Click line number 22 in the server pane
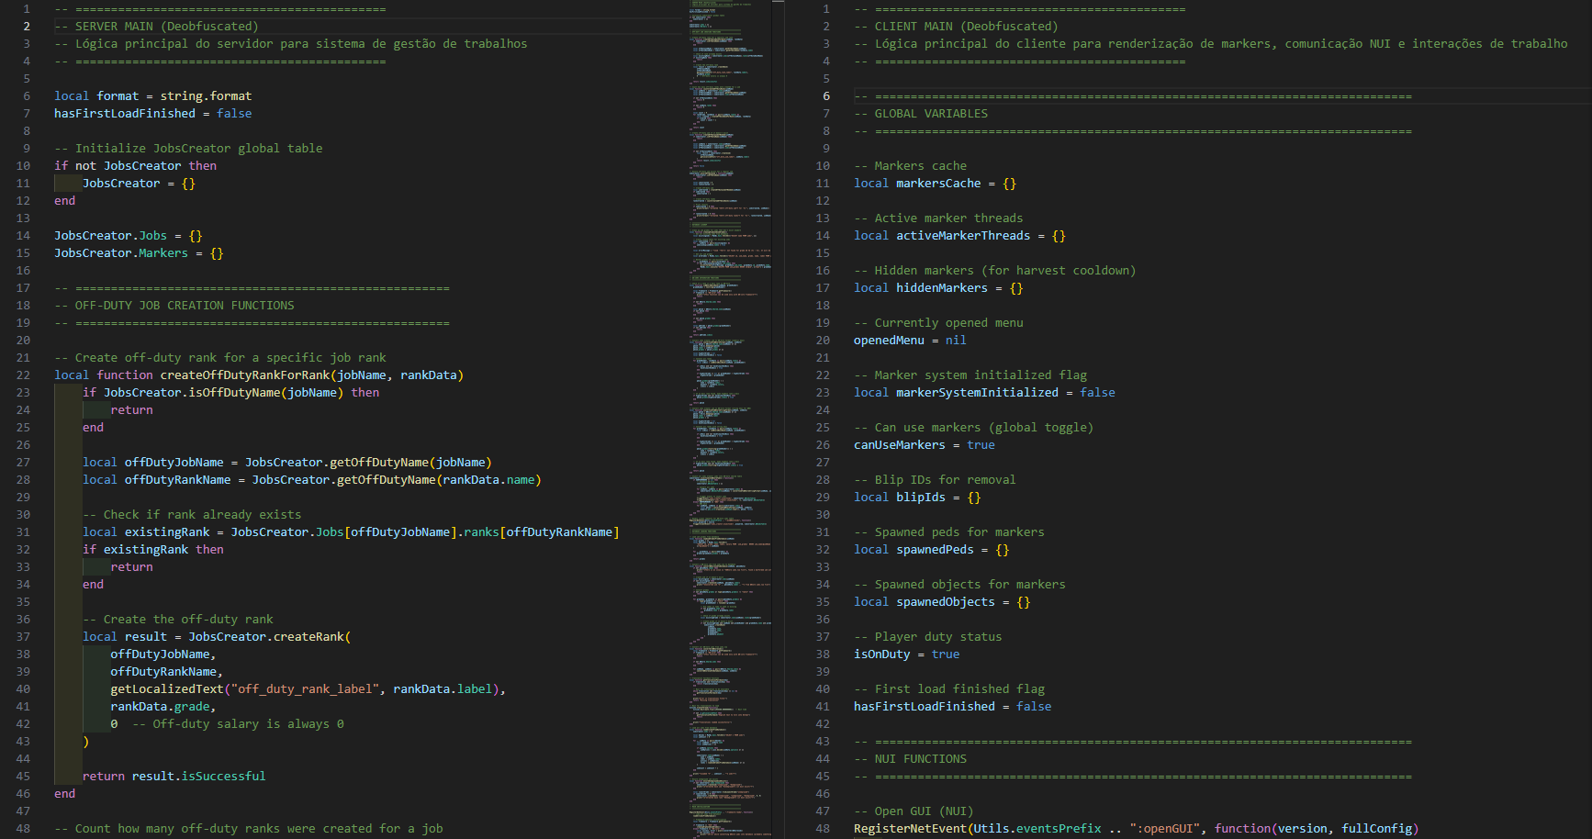This screenshot has width=1592, height=839. point(23,375)
